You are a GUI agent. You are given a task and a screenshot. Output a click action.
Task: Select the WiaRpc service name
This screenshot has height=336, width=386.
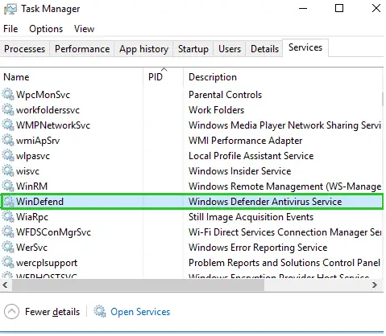point(32,217)
